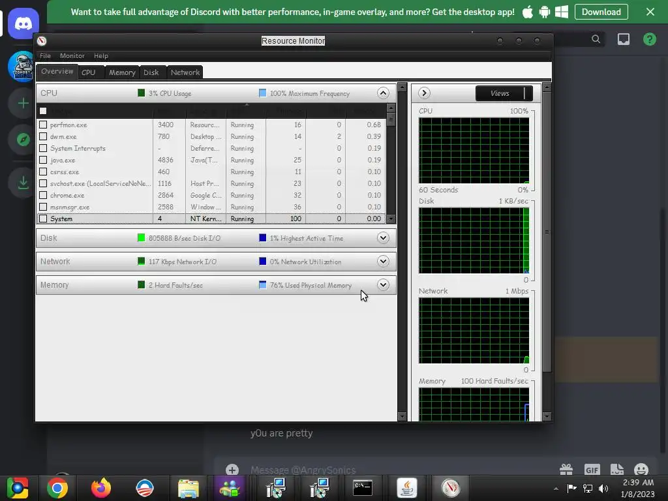Open the File menu
This screenshot has height=501, width=668.
pos(45,56)
